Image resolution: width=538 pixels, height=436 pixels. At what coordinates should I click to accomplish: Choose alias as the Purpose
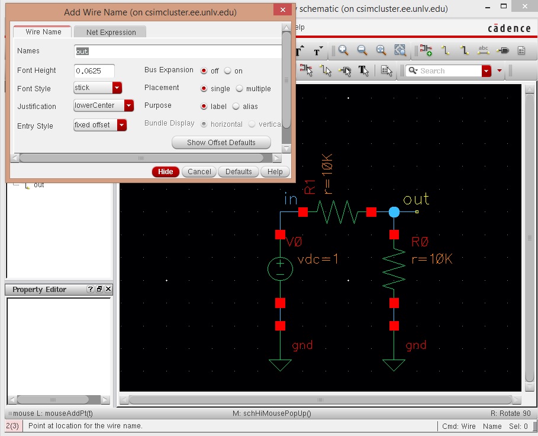tap(236, 107)
